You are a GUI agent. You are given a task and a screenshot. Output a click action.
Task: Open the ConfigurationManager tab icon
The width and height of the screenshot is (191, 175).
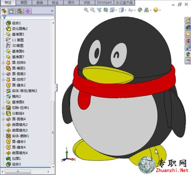click(20, 11)
